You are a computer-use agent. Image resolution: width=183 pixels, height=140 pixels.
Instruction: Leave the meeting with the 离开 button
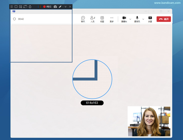coord(164,19)
